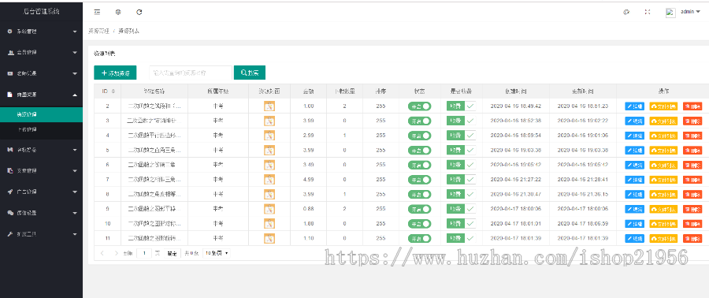Click the amount cell 0.88
The height and width of the screenshot is (298, 709).
308,209
